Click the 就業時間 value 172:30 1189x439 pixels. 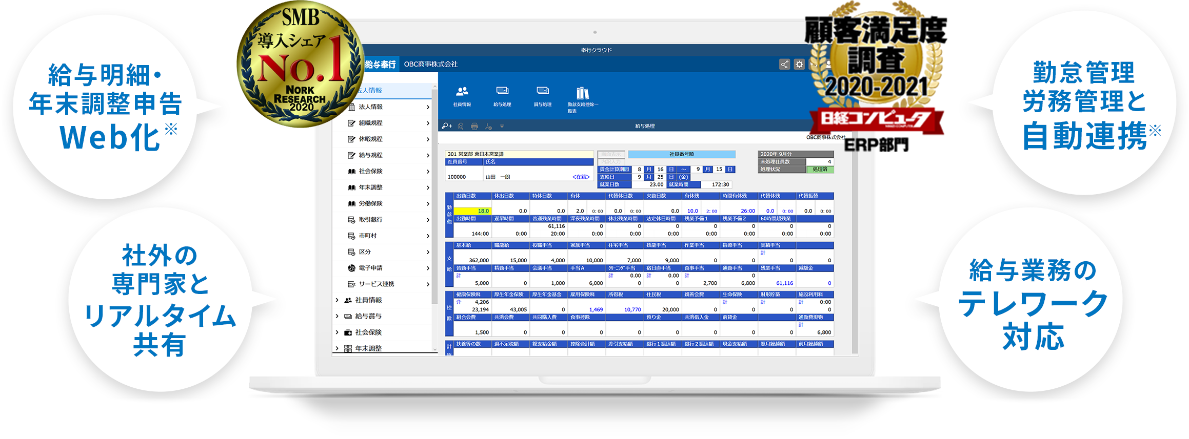718,184
